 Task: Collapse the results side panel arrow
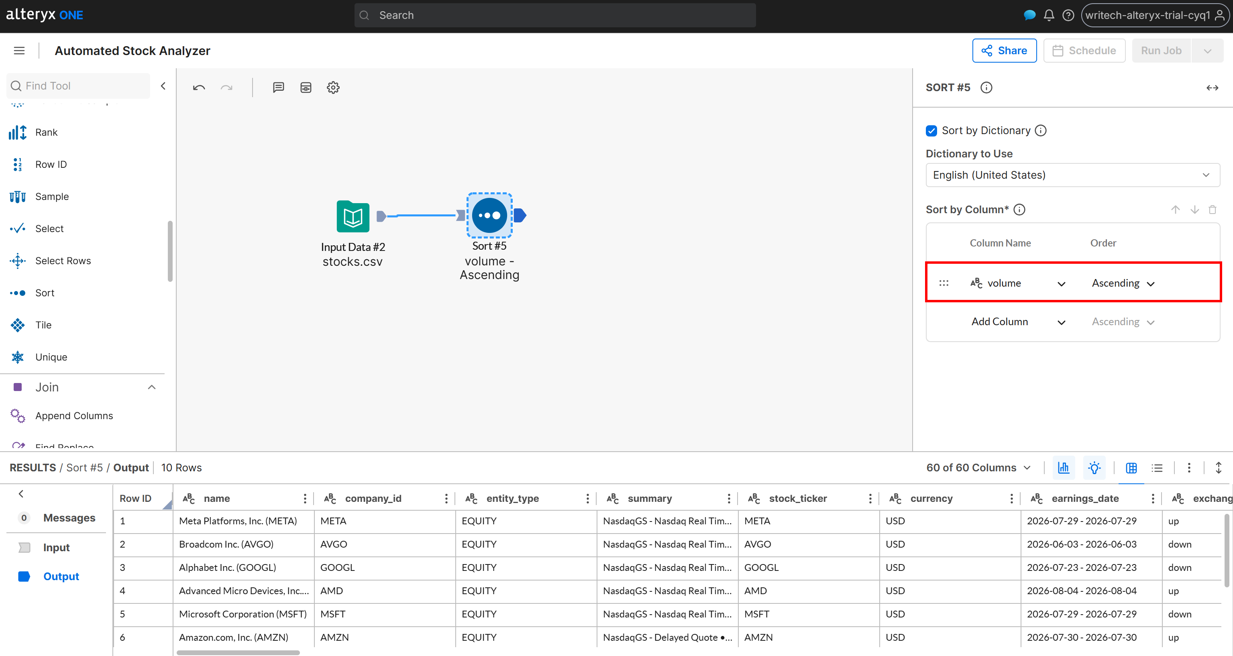click(x=20, y=494)
